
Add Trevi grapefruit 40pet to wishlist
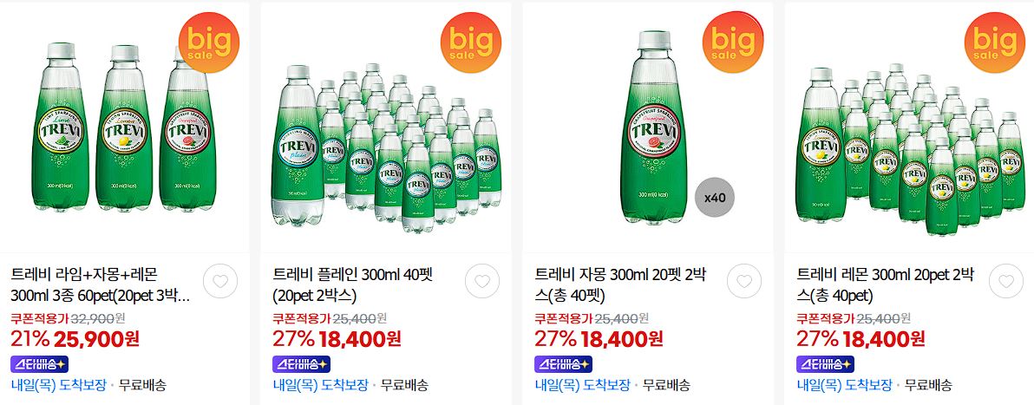tap(744, 282)
